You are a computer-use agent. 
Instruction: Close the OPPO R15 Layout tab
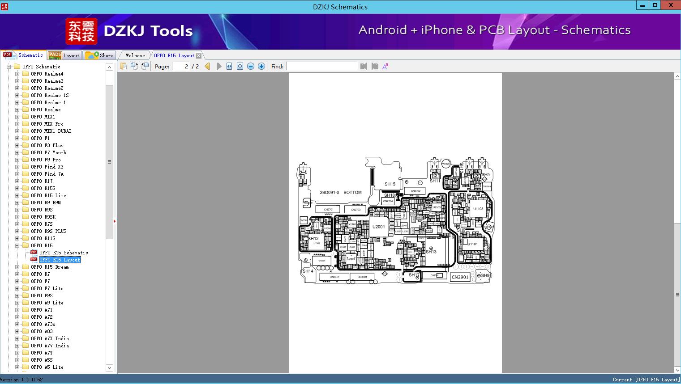pos(199,56)
